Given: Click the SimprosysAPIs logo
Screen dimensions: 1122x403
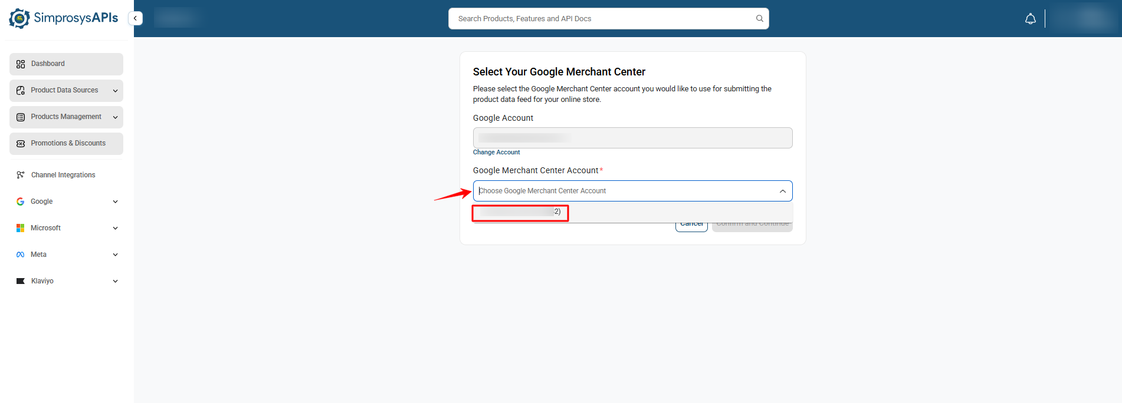Looking at the screenshot, I should pyautogui.click(x=64, y=18).
